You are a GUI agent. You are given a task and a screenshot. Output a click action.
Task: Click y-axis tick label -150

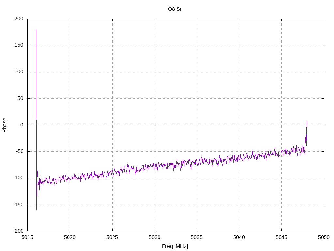[18, 205]
